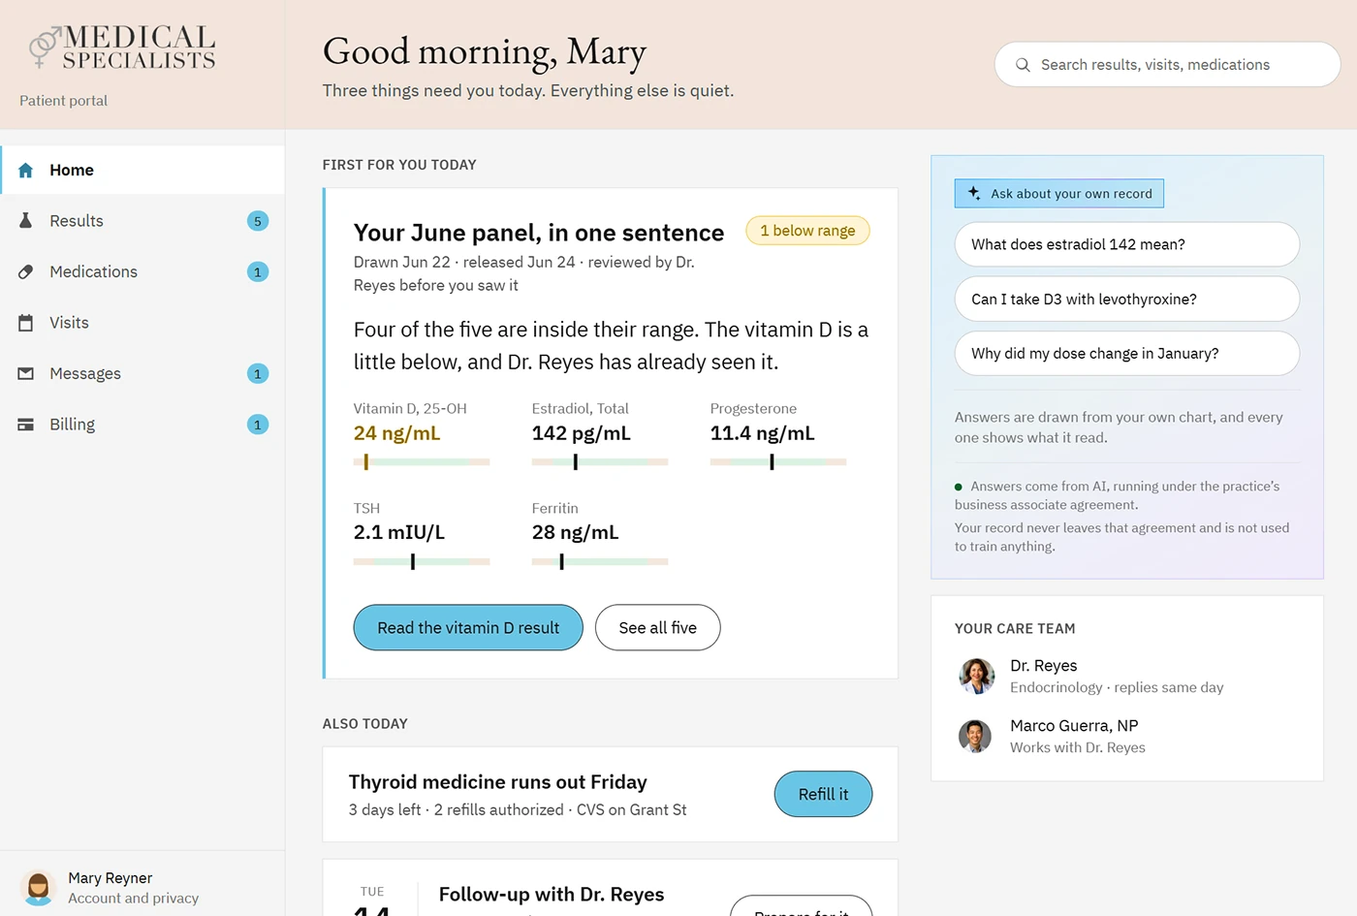Click the Medical Specialists logo

[122, 47]
